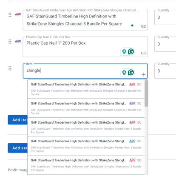Click the suggestion list scrollbar thumb

tap(146, 93)
